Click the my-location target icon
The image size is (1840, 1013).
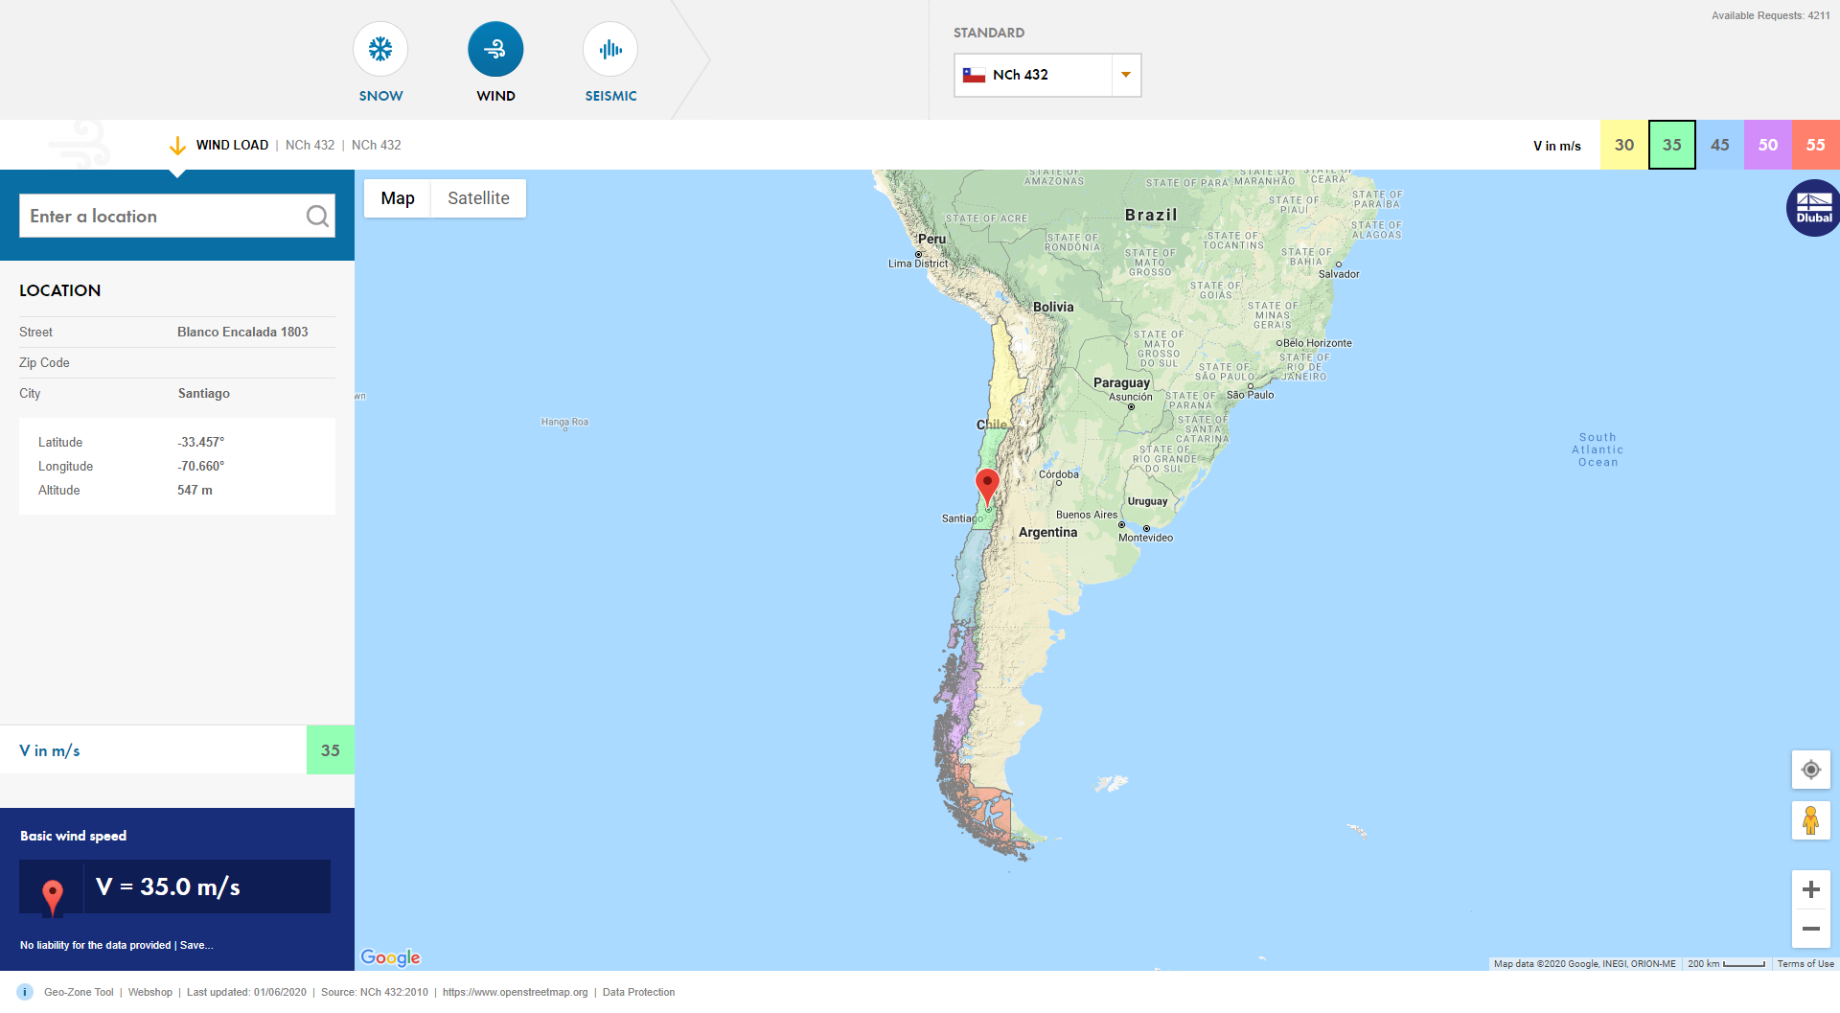pyautogui.click(x=1810, y=770)
